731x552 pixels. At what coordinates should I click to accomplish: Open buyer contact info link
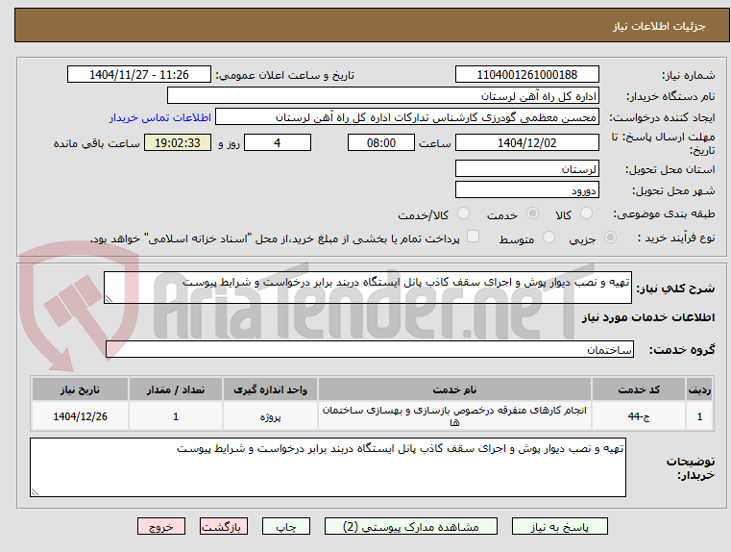click(x=160, y=117)
